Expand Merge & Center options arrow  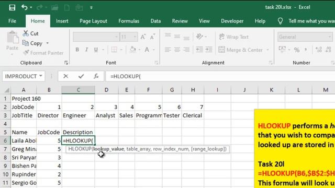coord(267,50)
